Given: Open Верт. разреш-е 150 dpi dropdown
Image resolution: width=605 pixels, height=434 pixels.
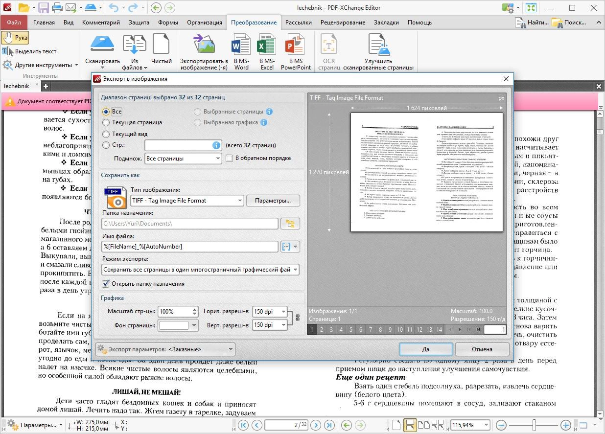Looking at the screenshot, I should click(x=269, y=325).
